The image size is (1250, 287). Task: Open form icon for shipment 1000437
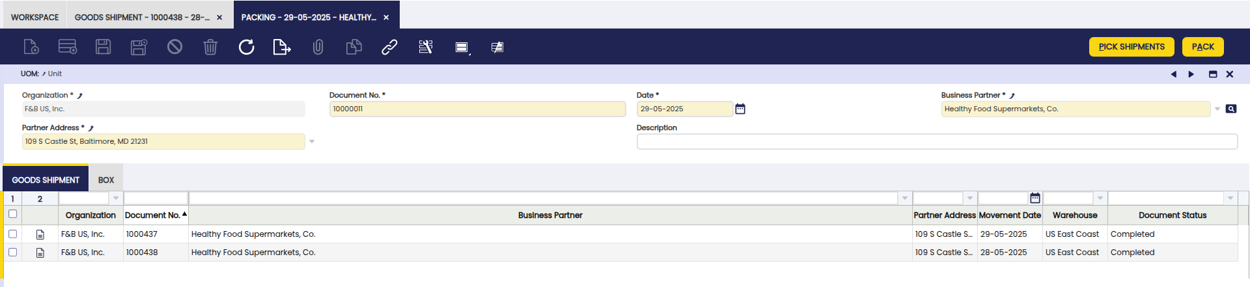tap(40, 234)
